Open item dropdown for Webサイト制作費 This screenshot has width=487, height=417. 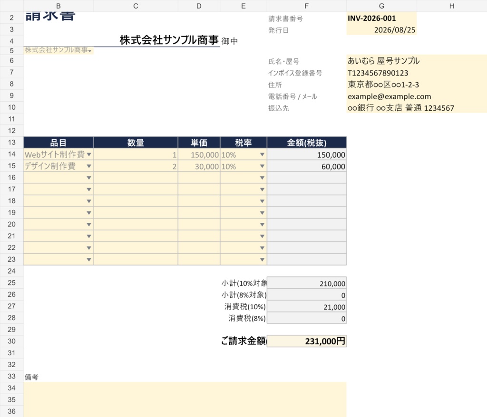(x=89, y=154)
